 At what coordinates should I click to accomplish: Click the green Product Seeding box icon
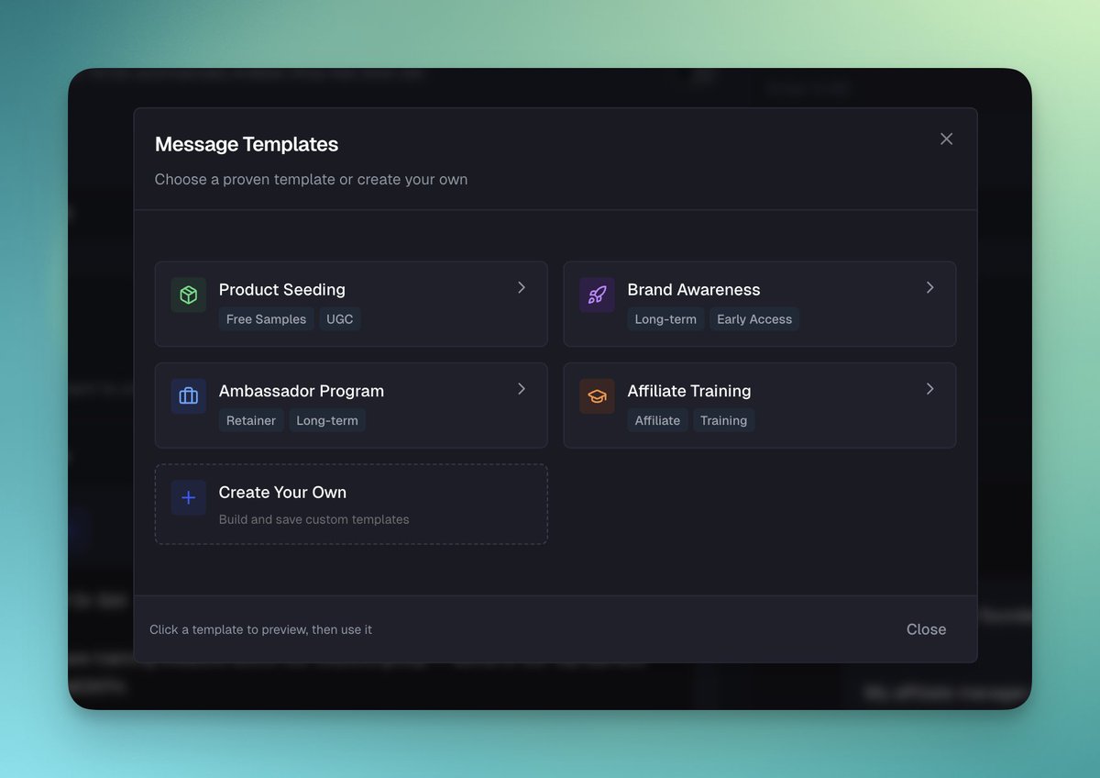188,295
